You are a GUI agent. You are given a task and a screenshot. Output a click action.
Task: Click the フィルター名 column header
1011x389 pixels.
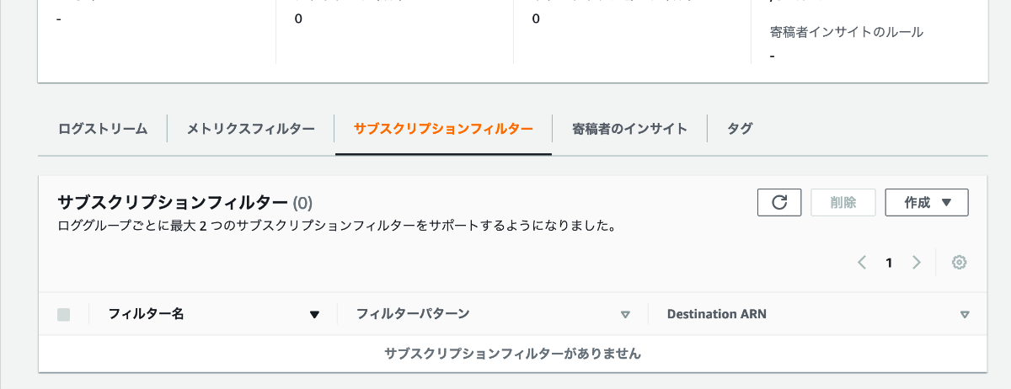[x=147, y=314]
